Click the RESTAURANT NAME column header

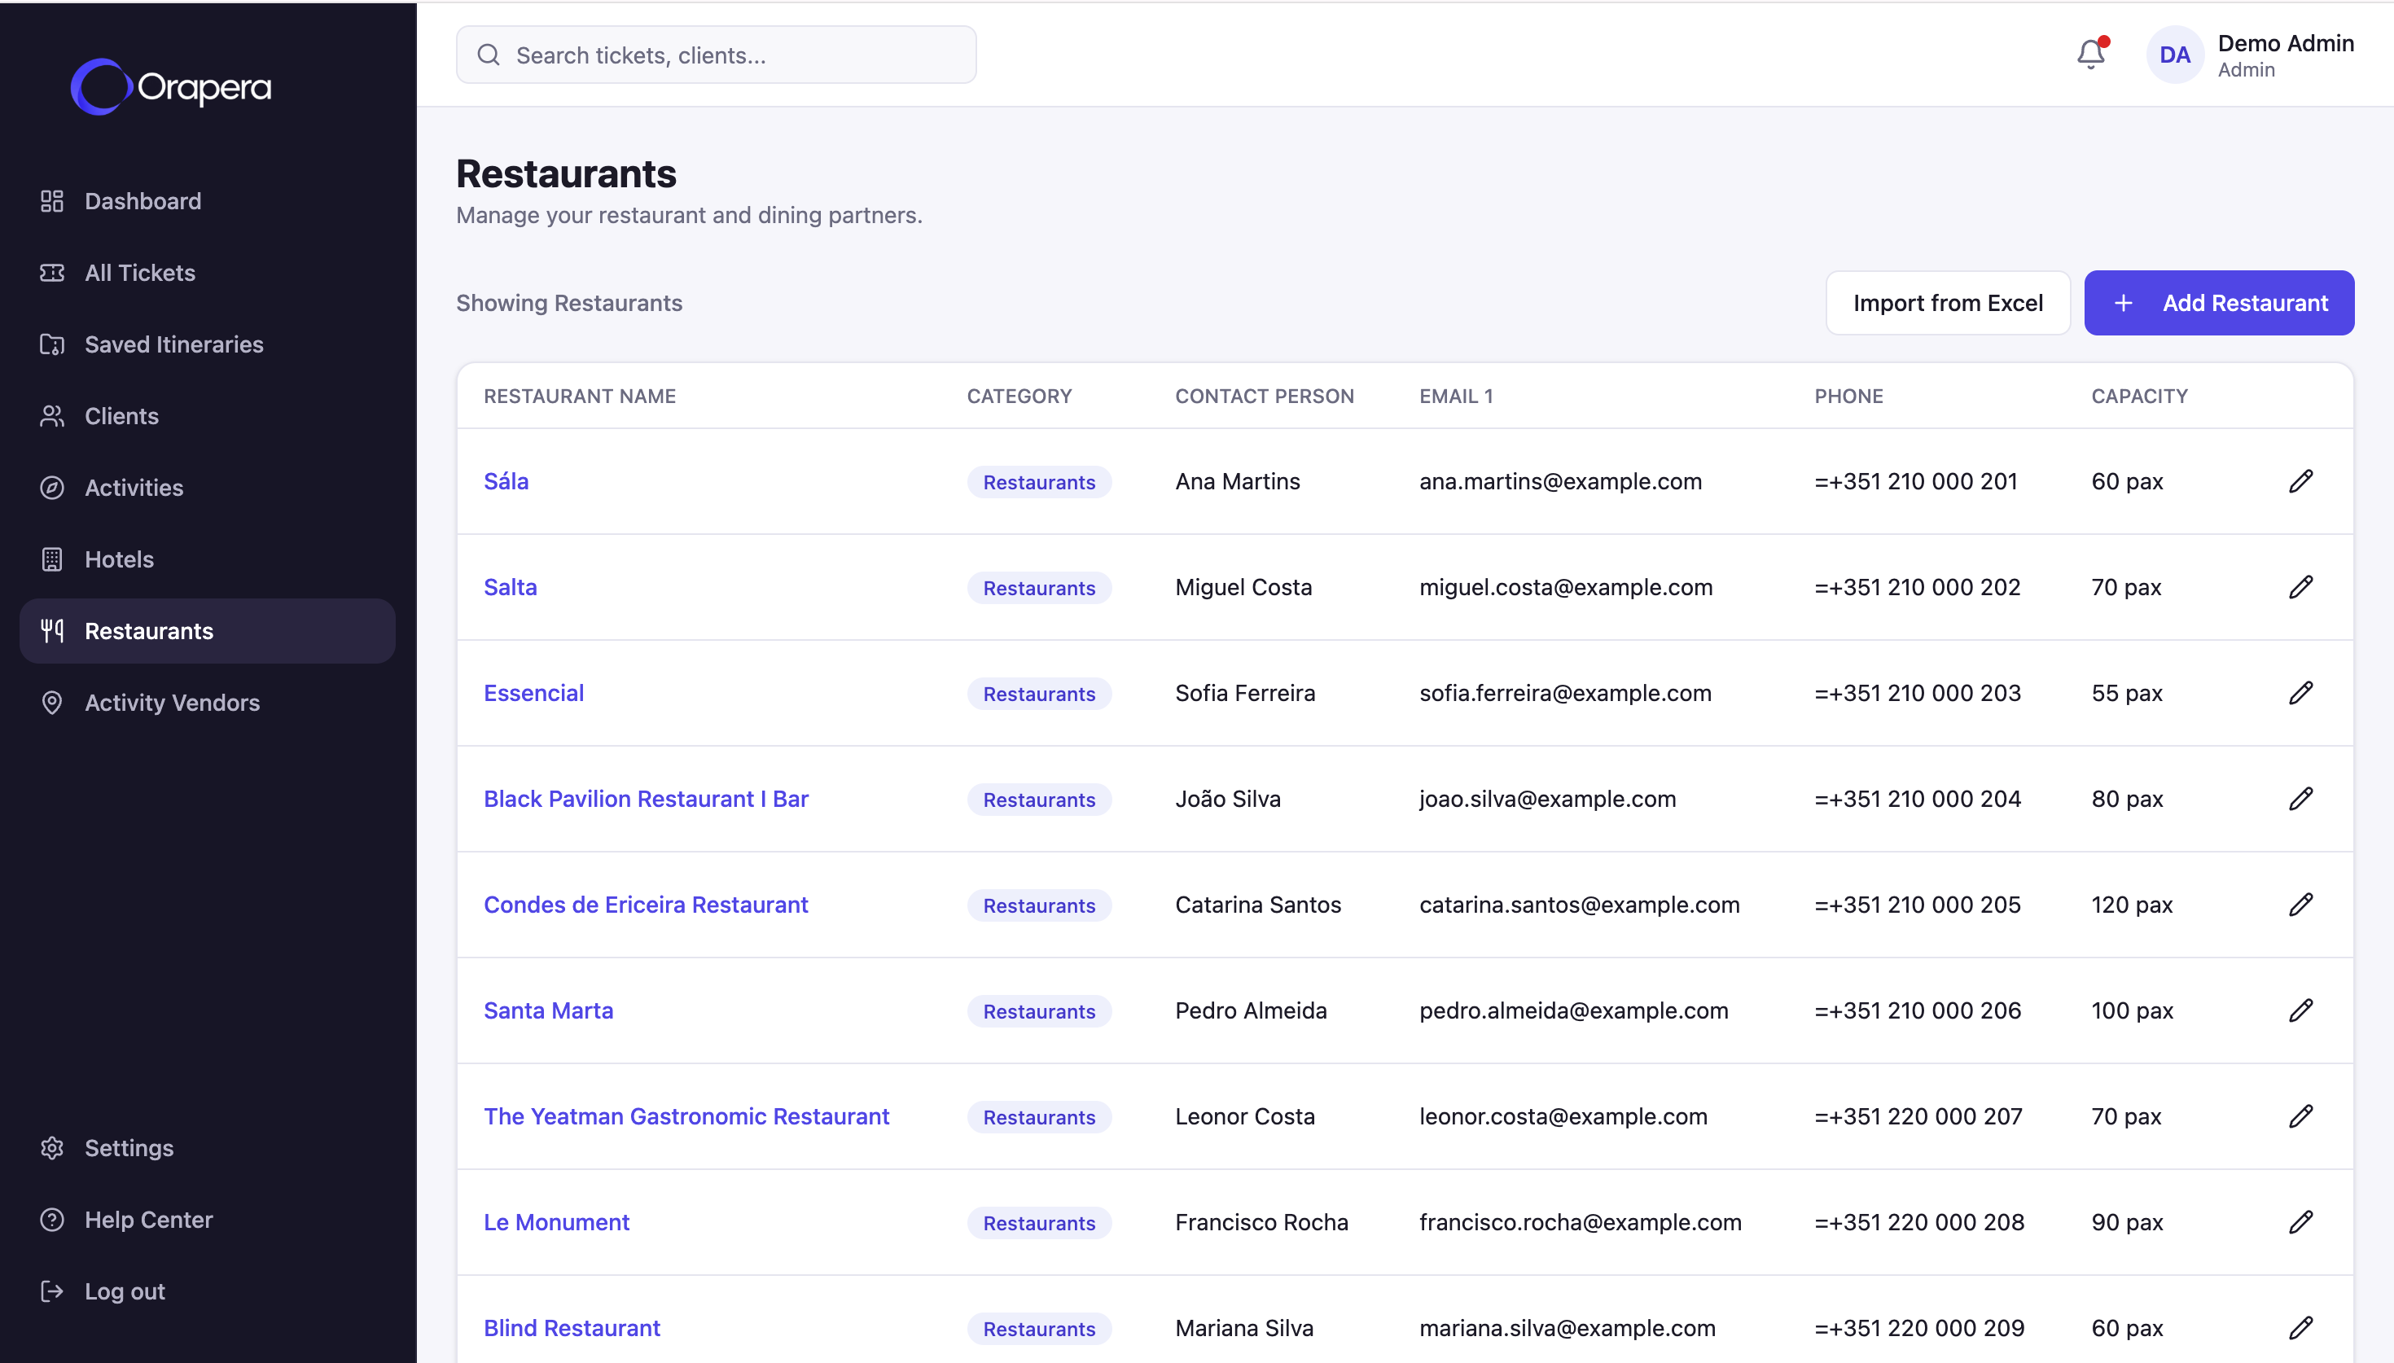[x=579, y=396]
